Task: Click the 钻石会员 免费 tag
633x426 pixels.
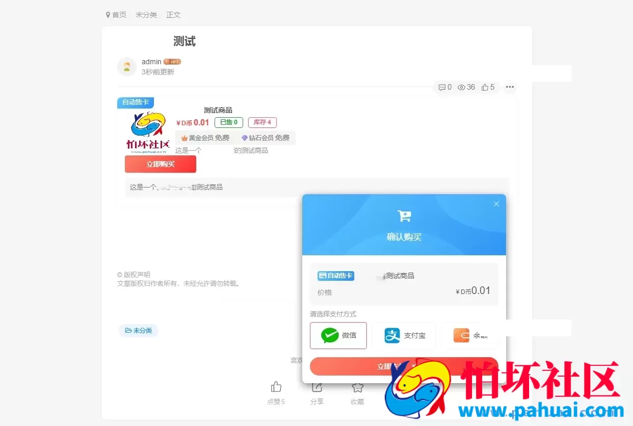Action: coord(266,138)
